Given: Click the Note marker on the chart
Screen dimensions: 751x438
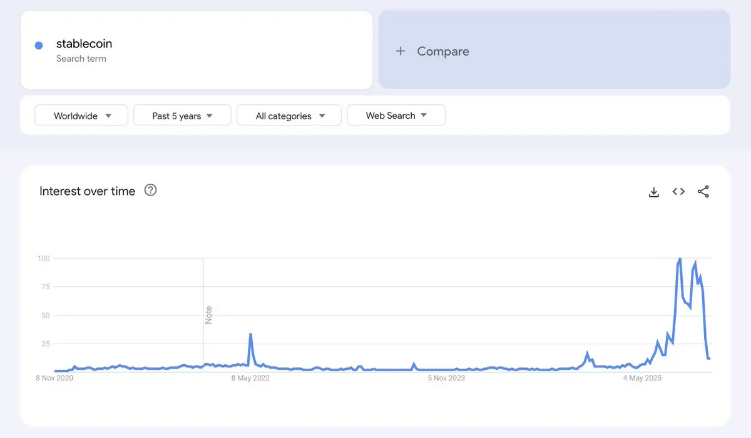Looking at the screenshot, I should pyautogui.click(x=209, y=314).
